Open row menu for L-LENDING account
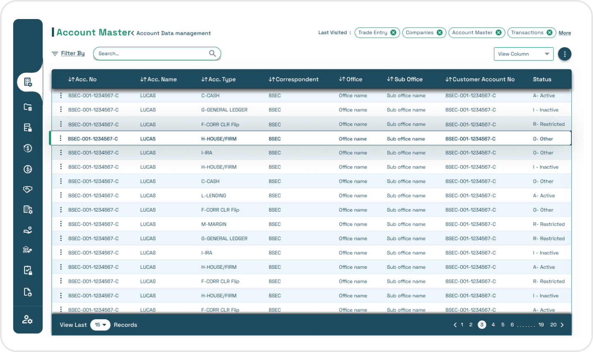Viewport: 593px width, 352px height. point(61,195)
